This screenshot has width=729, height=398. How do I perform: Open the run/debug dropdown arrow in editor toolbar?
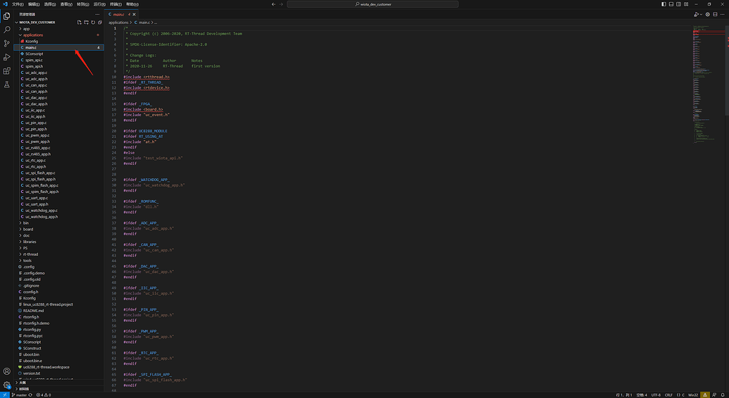(701, 14)
